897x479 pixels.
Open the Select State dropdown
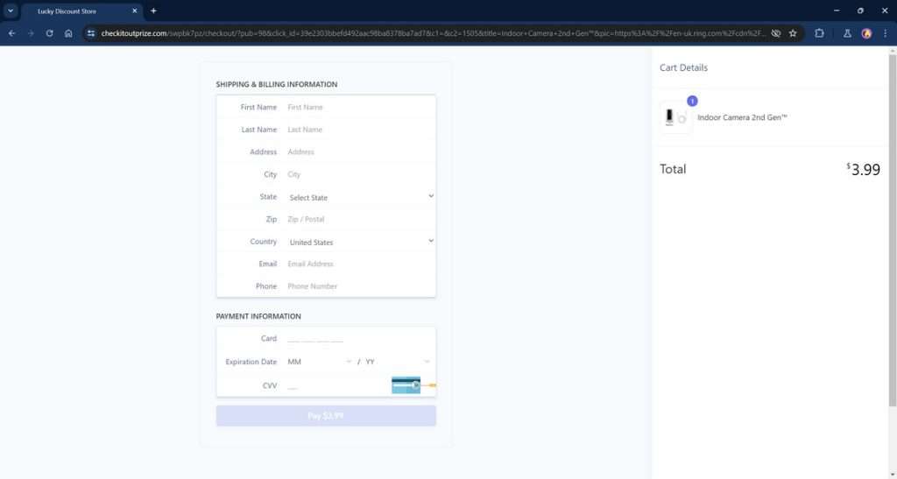pyautogui.click(x=360, y=197)
